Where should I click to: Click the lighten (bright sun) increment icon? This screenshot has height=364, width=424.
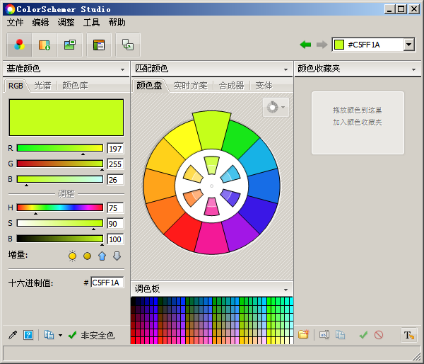click(x=72, y=256)
